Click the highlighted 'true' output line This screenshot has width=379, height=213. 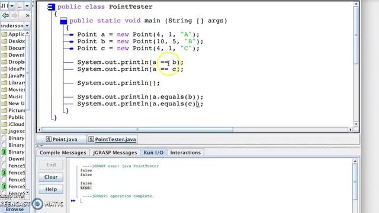(x=85, y=188)
